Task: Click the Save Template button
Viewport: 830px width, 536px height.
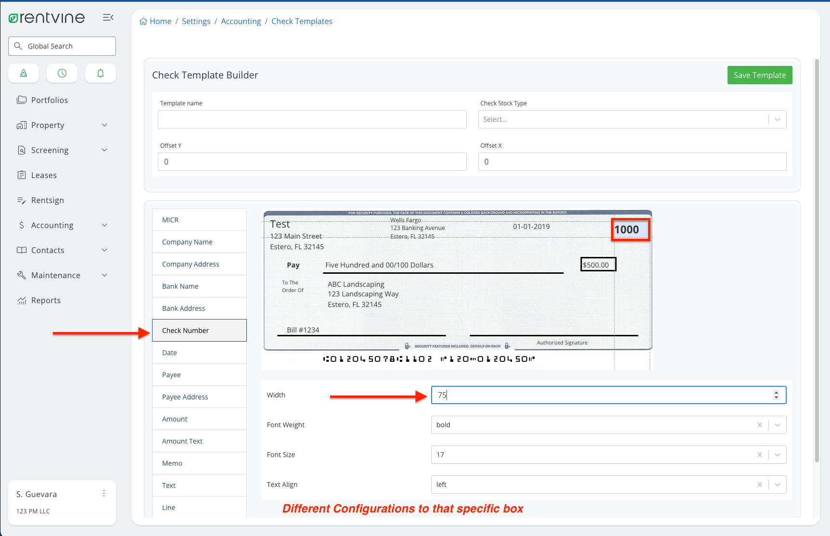Action: tap(760, 75)
